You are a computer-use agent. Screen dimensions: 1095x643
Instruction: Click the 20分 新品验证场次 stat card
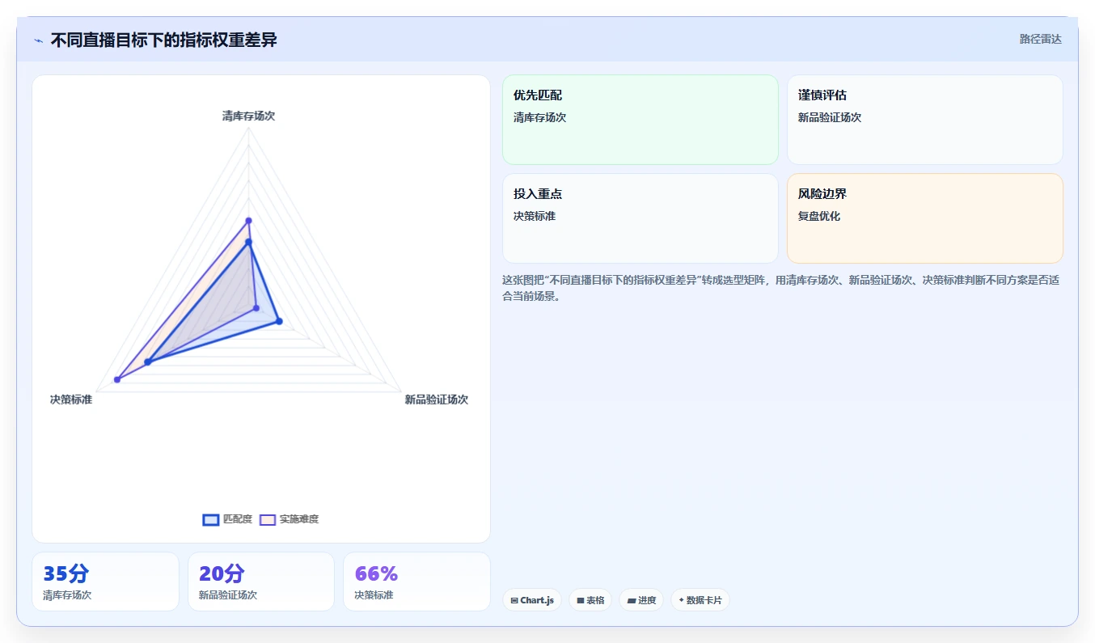coord(261,582)
